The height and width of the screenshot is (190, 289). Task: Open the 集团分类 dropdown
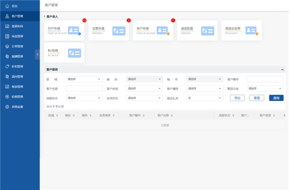click(x=265, y=88)
